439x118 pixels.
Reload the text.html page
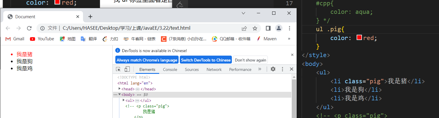(x=29, y=28)
